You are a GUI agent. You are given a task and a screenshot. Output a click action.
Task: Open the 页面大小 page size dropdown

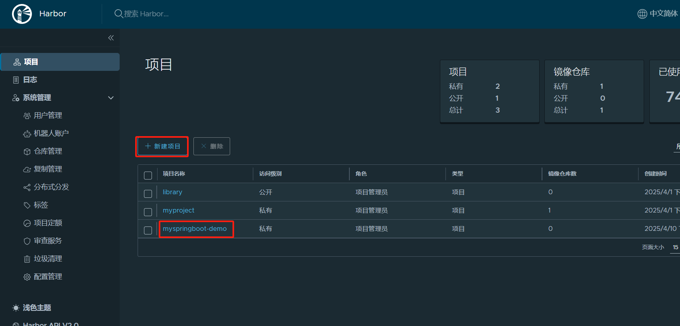coord(675,247)
